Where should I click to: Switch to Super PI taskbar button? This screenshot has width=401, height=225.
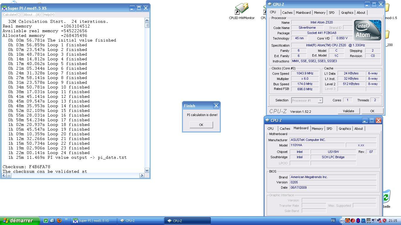94,221
